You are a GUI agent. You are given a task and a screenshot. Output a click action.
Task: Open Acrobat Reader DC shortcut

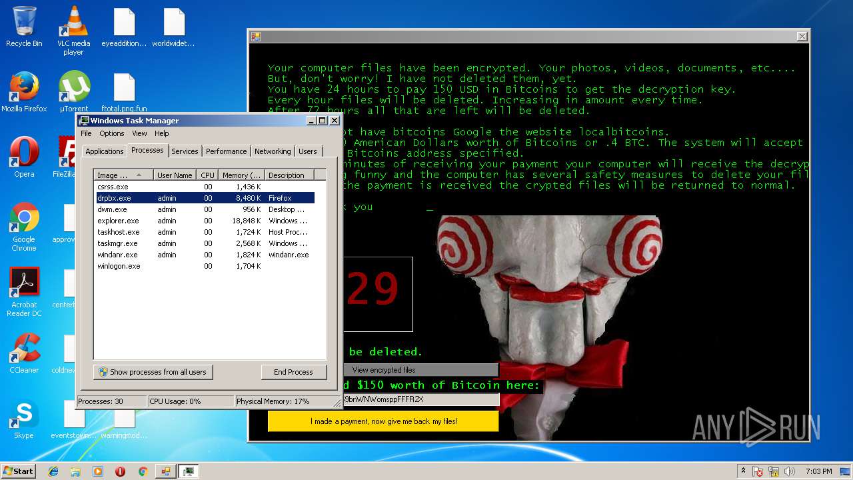click(24, 292)
